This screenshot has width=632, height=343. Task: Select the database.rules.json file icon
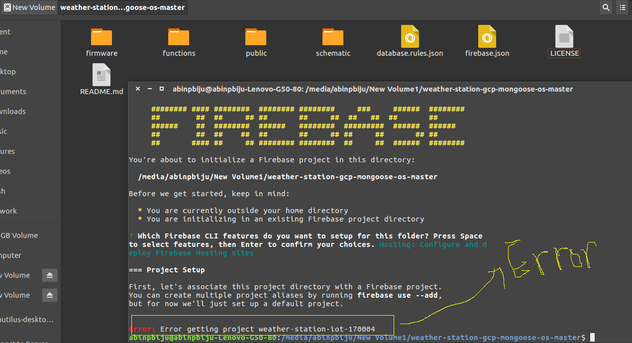(x=410, y=36)
